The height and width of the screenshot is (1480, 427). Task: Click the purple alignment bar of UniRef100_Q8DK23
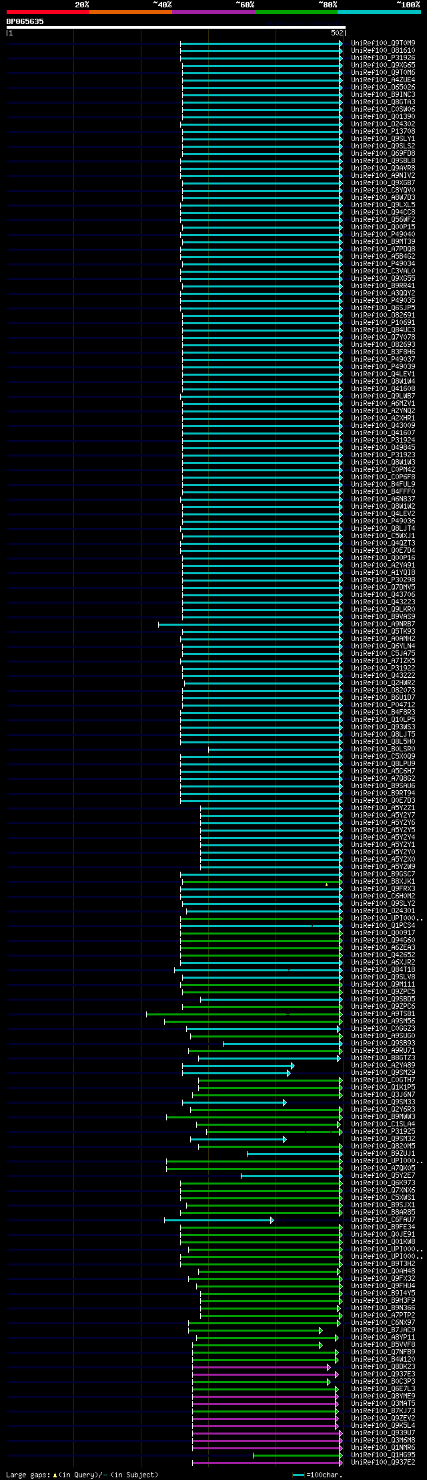[262, 1367]
